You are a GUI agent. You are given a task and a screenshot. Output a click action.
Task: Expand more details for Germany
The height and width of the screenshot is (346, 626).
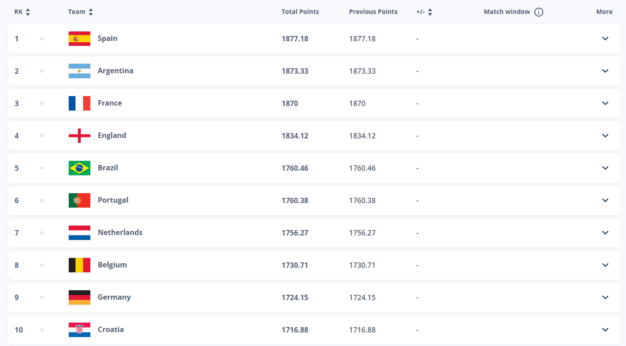tap(605, 297)
